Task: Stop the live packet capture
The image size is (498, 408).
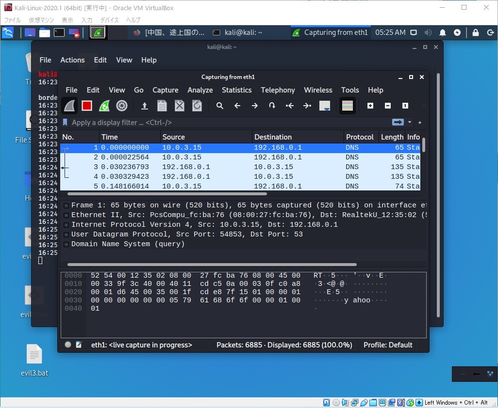Action: pos(87,106)
